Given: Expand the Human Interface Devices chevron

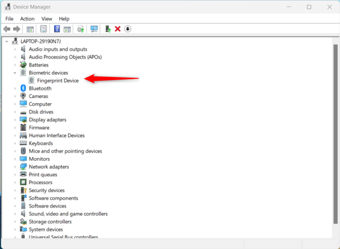Looking at the screenshot, I should click(x=15, y=135).
